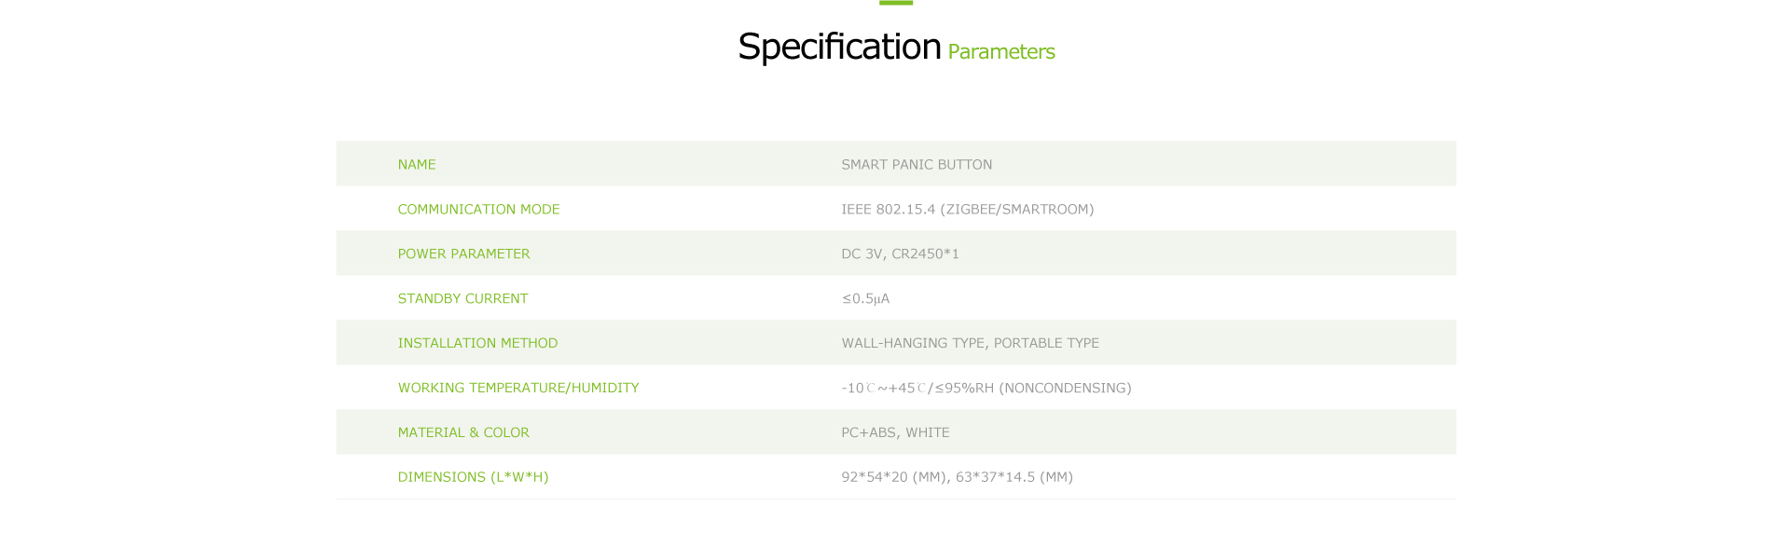Image resolution: width=1779 pixels, height=534 pixels.
Task: Select the COMMUNICATION MODE label
Action: pos(478,209)
